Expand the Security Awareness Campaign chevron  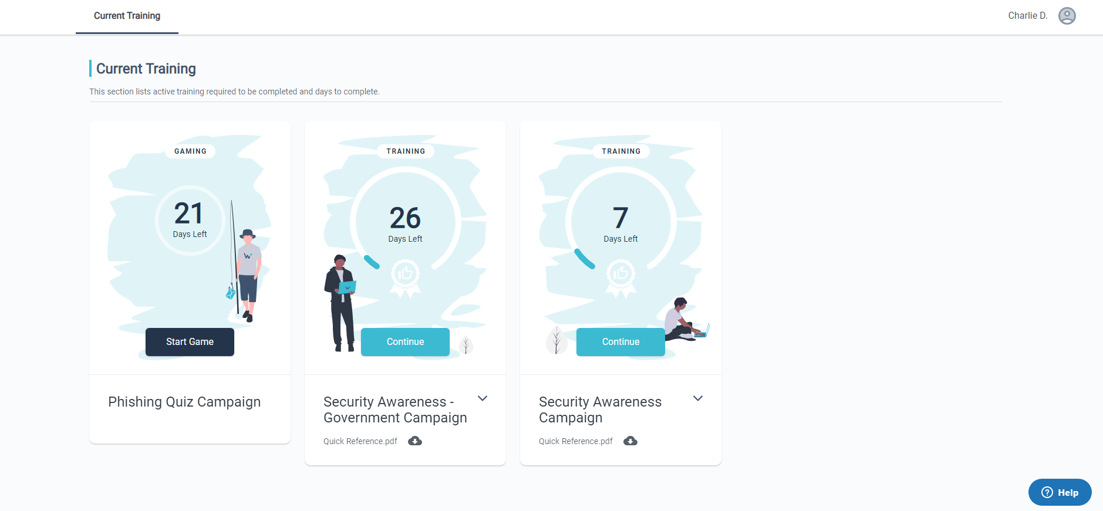tap(698, 398)
